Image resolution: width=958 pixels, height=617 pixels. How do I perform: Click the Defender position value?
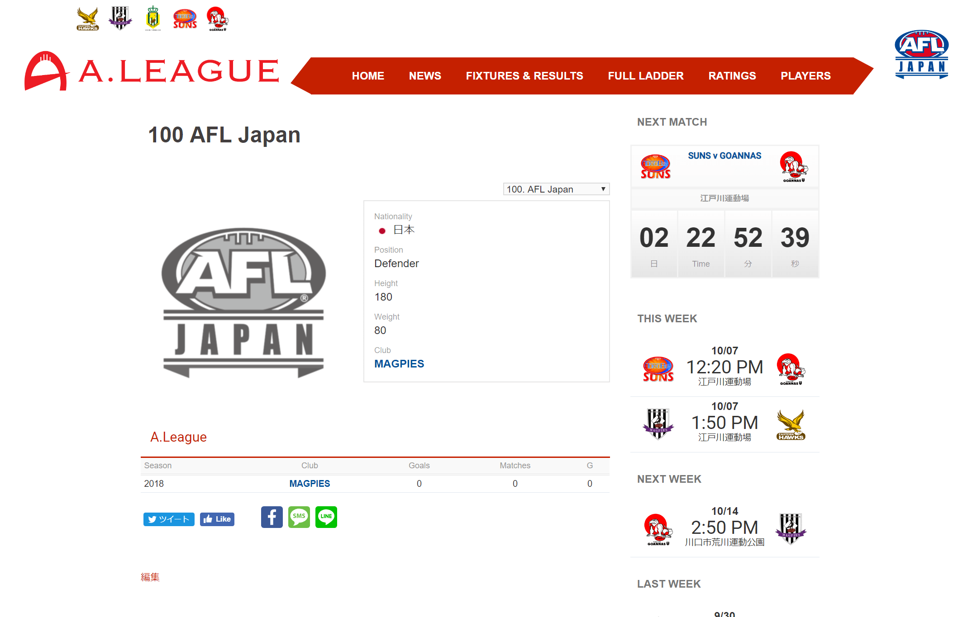(x=396, y=264)
